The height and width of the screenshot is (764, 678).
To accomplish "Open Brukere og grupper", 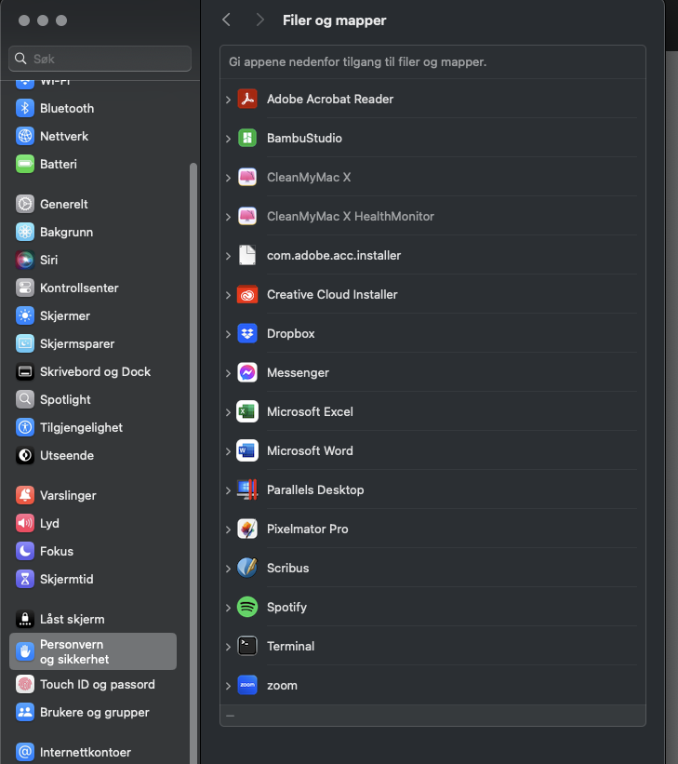I will point(93,712).
